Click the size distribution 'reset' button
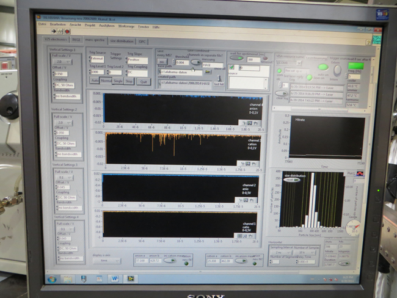Image resolution: width=397 pixels, height=298 pixels. coord(292,180)
